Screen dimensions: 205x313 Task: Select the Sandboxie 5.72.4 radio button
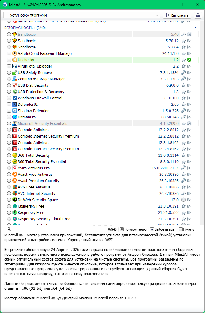[x=9, y=47]
